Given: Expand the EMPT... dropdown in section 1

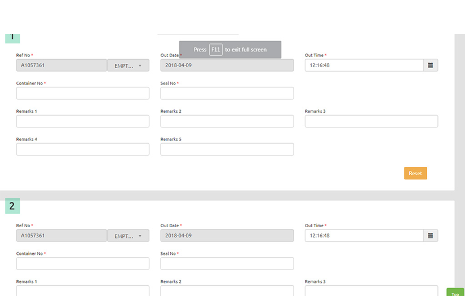Looking at the screenshot, I should coord(128,65).
